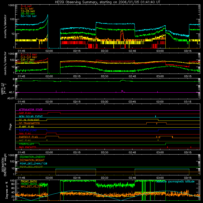Select the SC_TRANSMITTER flag label

(x=29, y=123)
